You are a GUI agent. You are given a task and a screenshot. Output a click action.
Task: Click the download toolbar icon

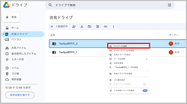click(x=82, y=26)
